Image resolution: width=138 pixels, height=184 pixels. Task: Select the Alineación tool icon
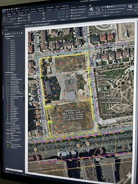coord(19,15)
